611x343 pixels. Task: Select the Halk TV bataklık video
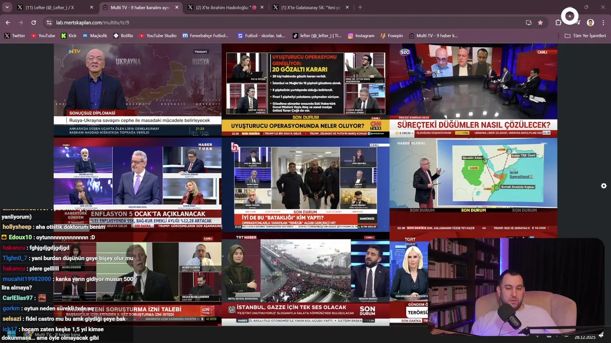click(x=305, y=185)
